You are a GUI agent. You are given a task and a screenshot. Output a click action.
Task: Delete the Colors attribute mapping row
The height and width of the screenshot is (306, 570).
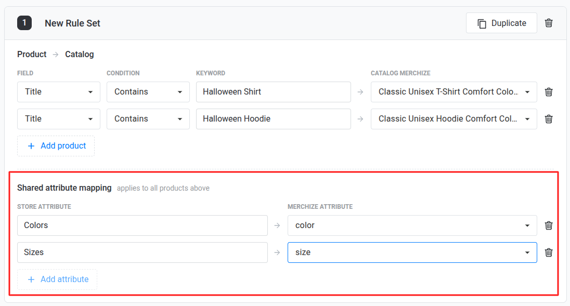click(x=549, y=225)
